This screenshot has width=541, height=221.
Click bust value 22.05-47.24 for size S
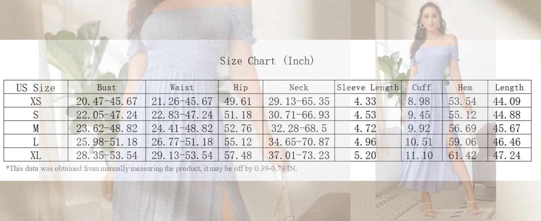tap(106, 115)
